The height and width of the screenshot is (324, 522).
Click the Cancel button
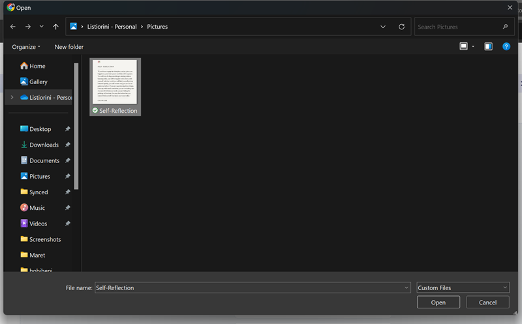(487, 302)
